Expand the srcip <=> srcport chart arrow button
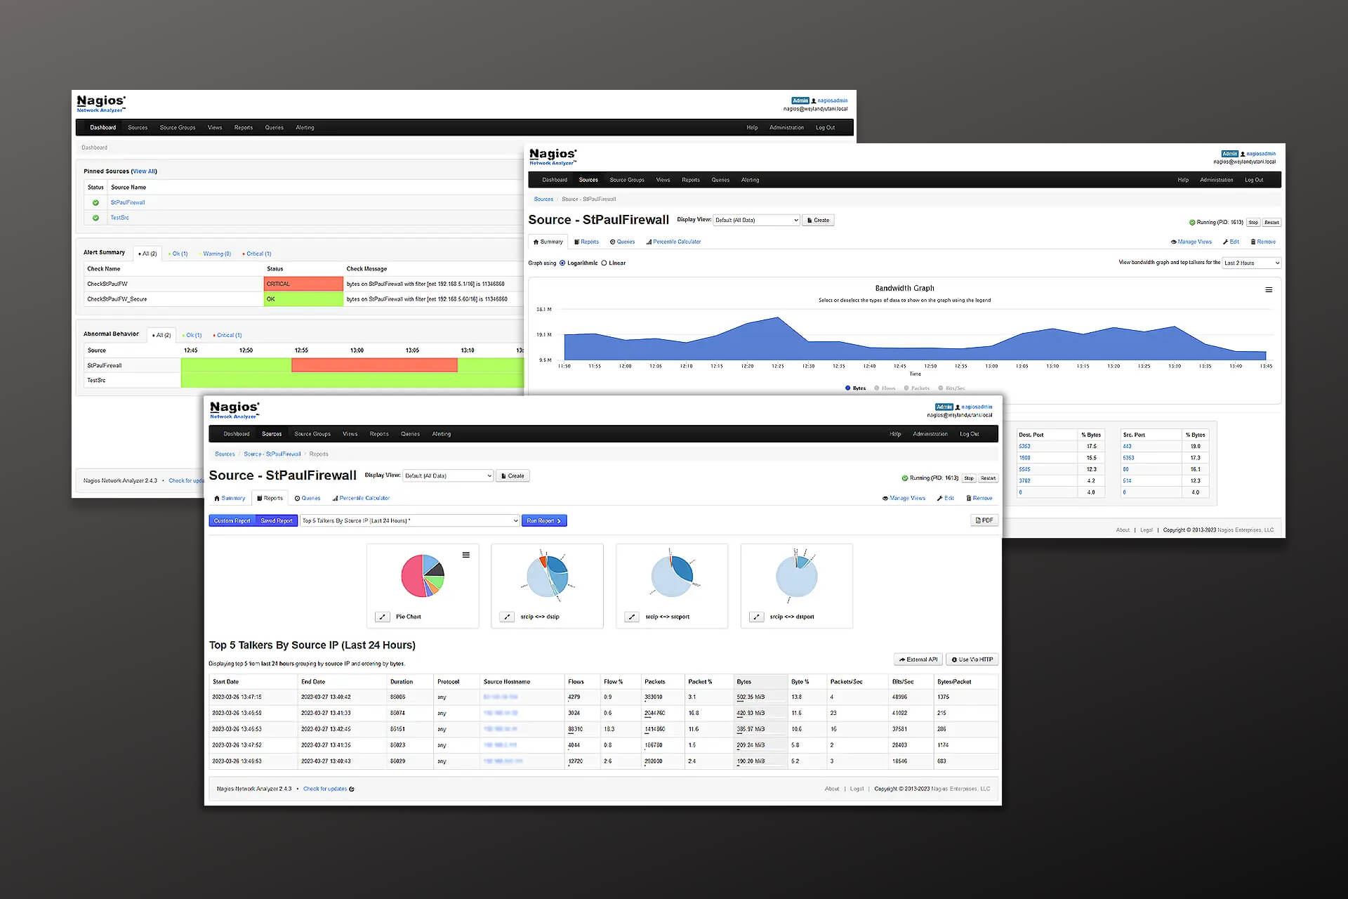1348x899 pixels. pos(632,617)
